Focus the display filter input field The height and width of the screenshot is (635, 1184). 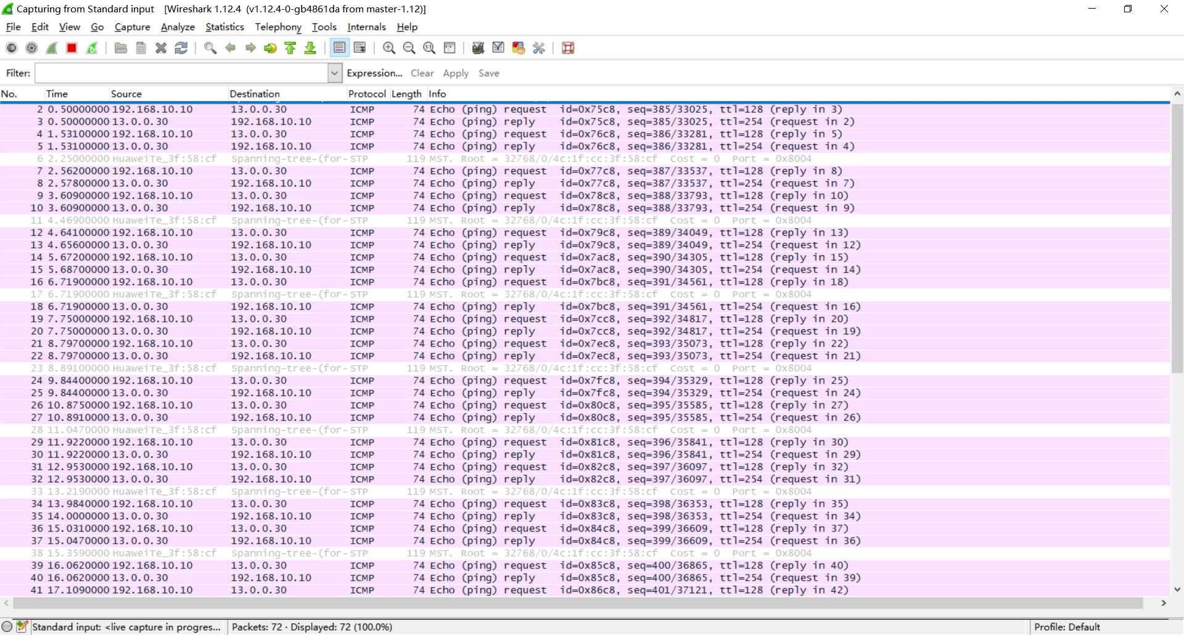181,73
